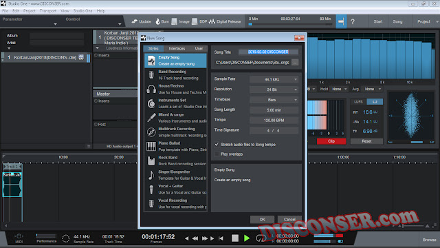The image size is (440, 248).
Task: Select the Vocal + Guitar microphone icon
Action: point(151,189)
